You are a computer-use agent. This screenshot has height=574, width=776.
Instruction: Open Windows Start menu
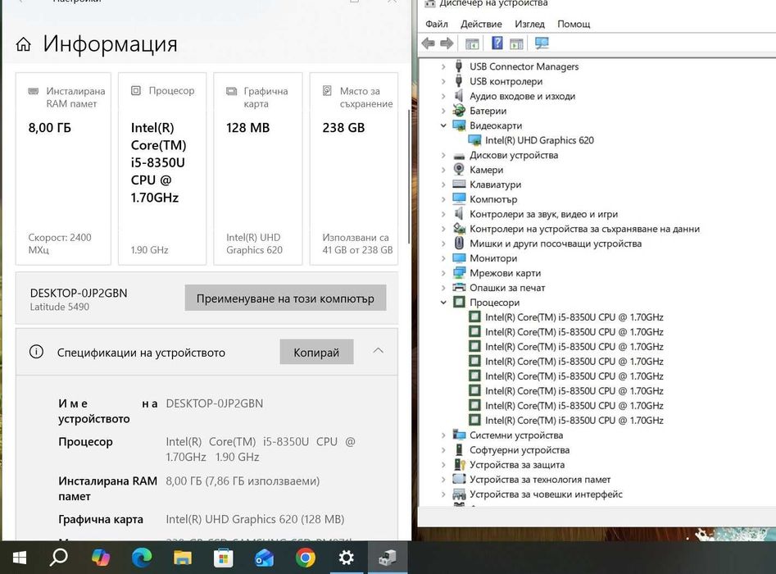[x=19, y=558]
